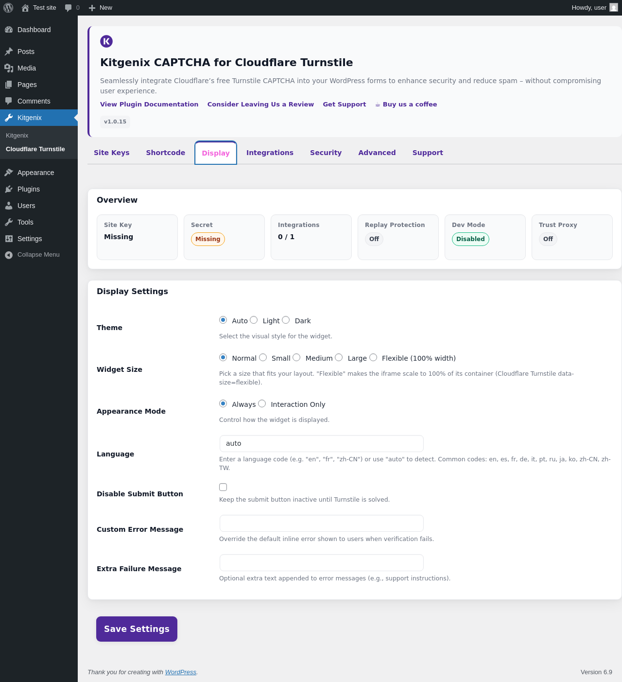
Task: Follow the WordPress footer link
Action: (x=181, y=672)
